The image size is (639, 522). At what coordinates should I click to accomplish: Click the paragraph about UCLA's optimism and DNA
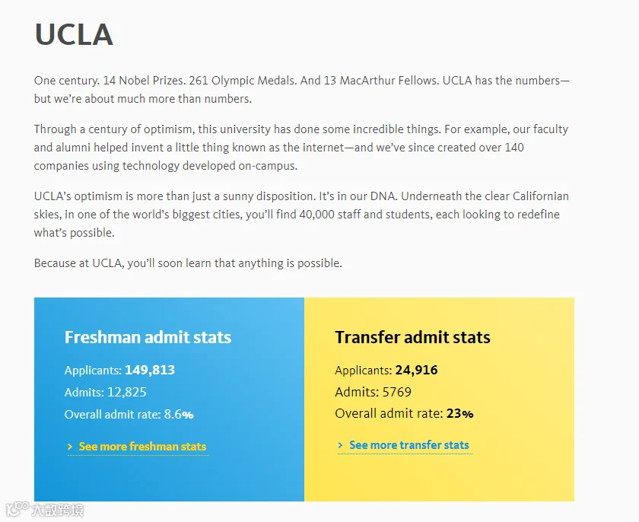click(301, 214)
